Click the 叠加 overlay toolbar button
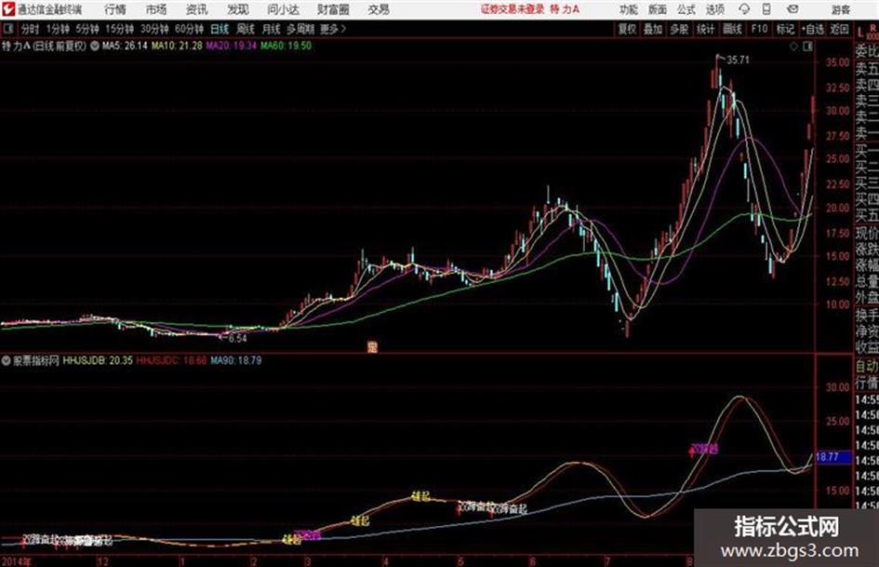 click(x=653, y=29)
